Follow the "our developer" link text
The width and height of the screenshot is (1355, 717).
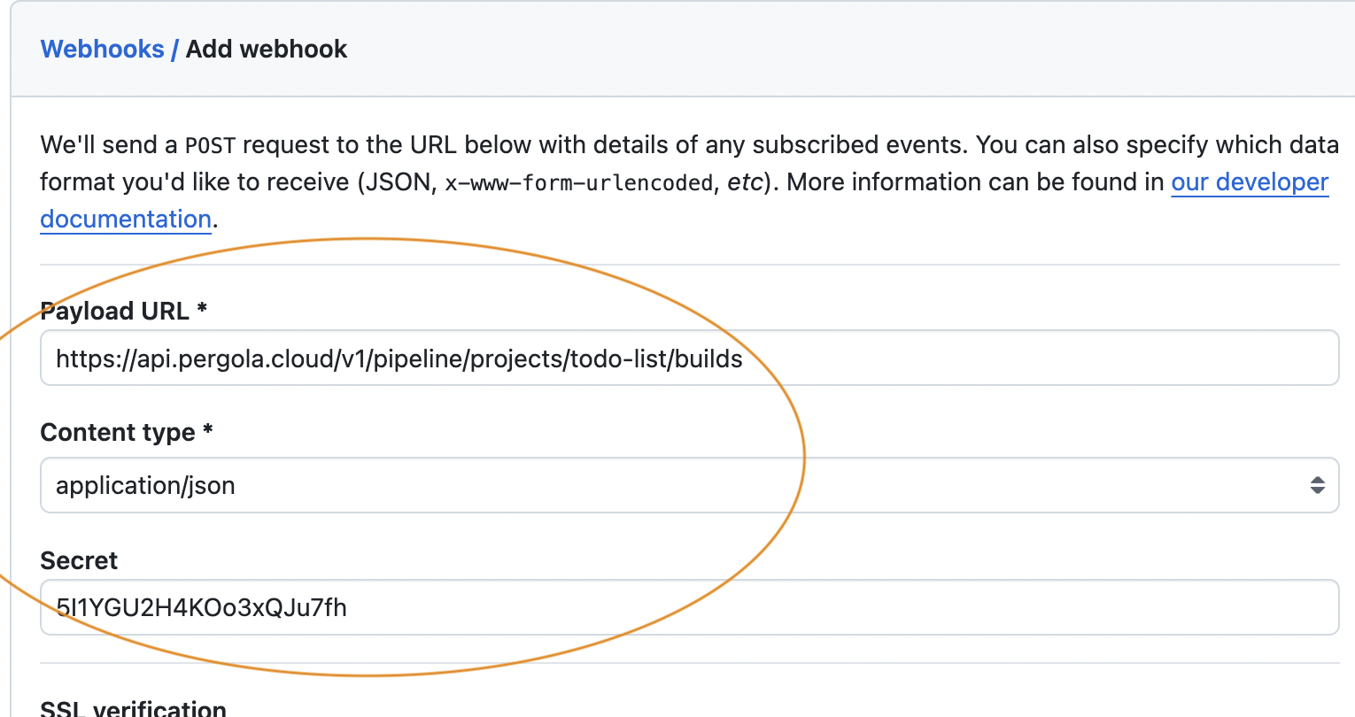click(x=1250, y=182)
